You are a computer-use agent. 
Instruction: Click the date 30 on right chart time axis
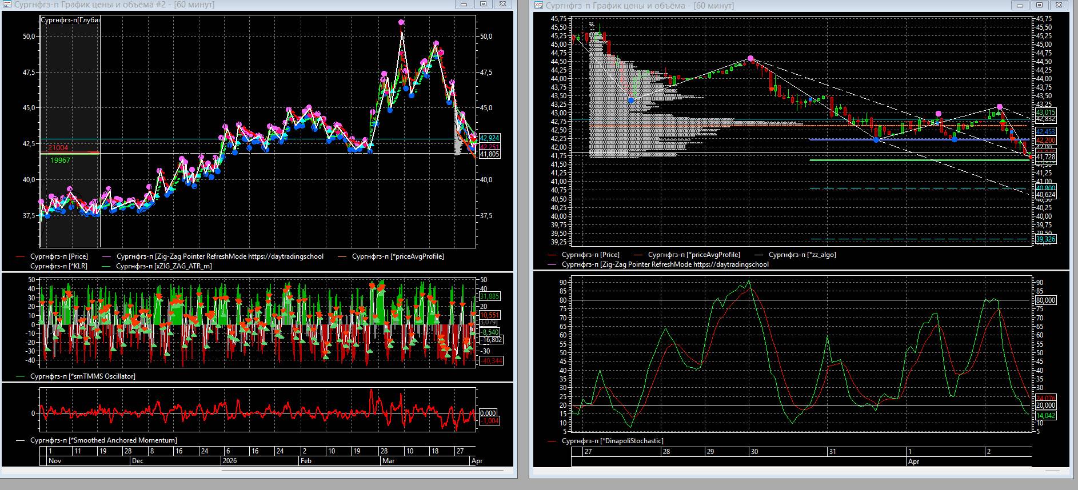click(x=754, y=451)
